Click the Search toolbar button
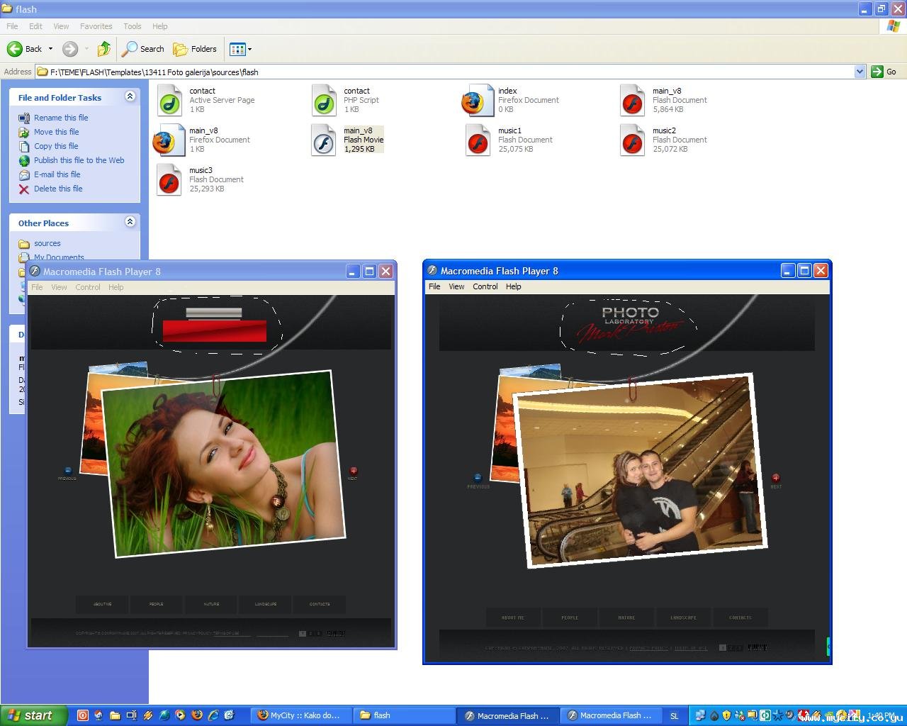 coord(143,49)
